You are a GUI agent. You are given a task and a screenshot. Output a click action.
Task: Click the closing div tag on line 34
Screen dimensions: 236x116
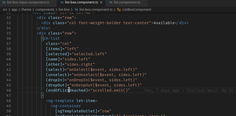[x=44, y=28]
